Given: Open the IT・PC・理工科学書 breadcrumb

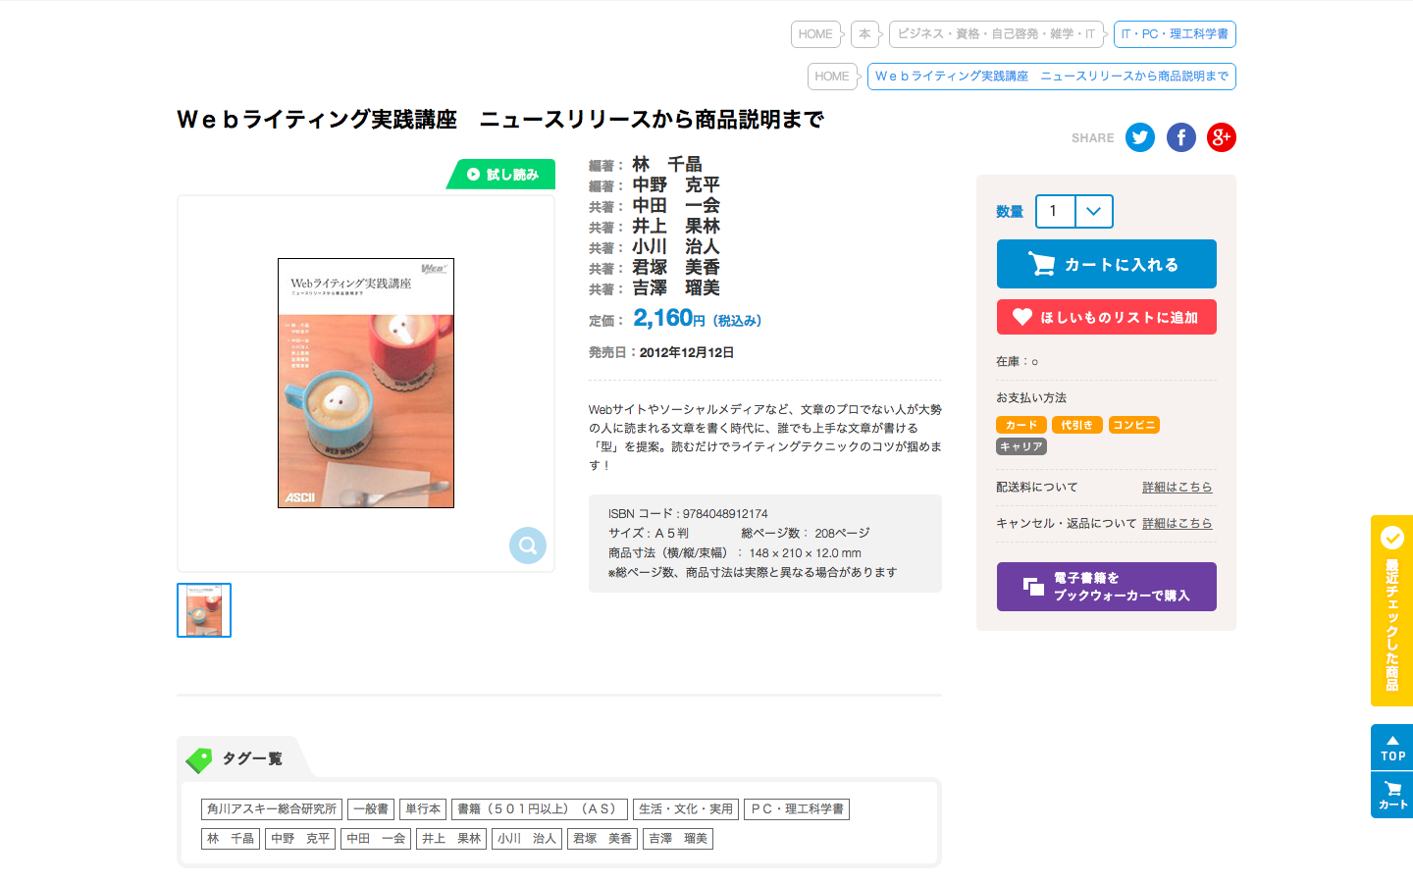Looking at the screenshot, I should click(x=1175, y=34).
